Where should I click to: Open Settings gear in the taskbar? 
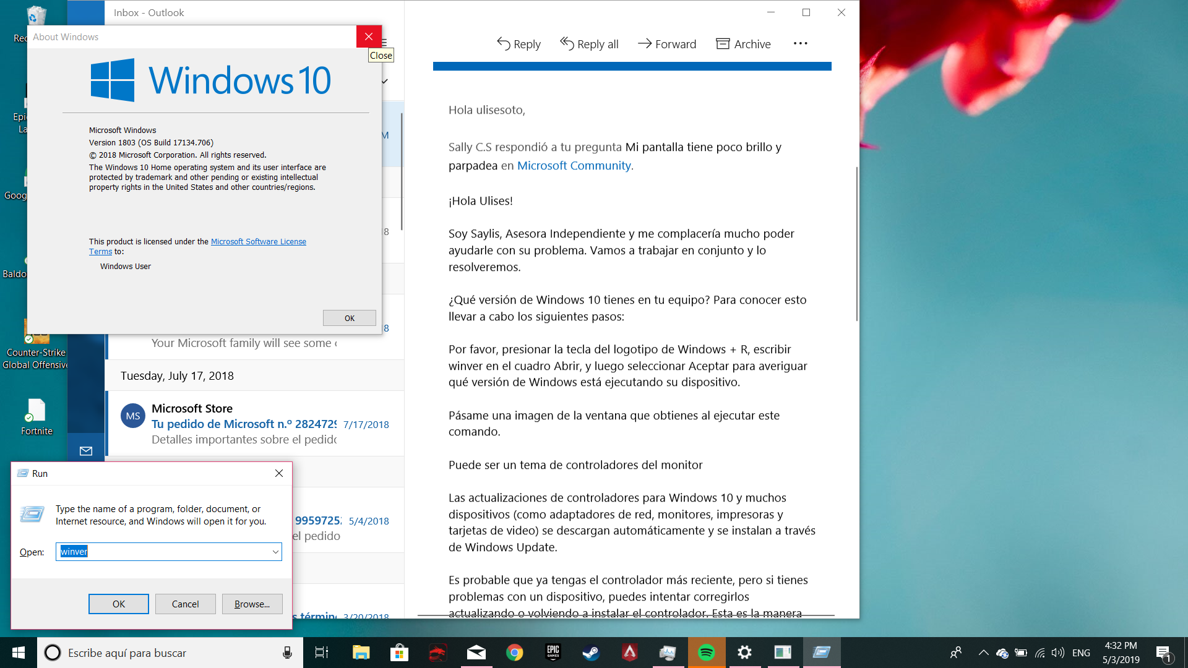(x=745, y=653)
